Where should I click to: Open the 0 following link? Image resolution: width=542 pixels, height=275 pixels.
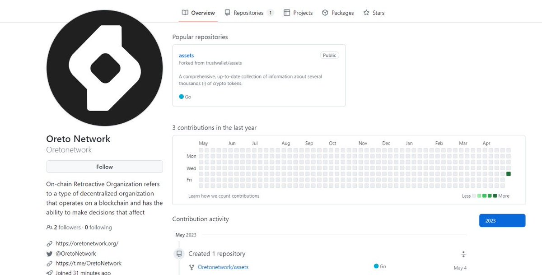point(98,228)
